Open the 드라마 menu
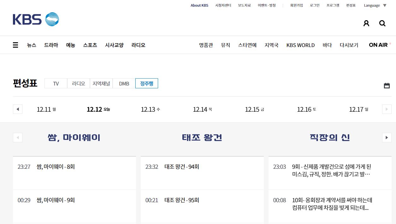 click(51, 45)
